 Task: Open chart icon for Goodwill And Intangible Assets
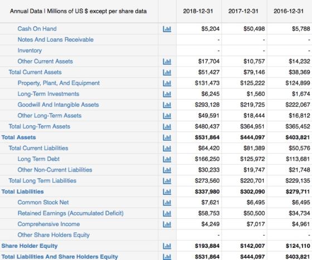point(167,105)
